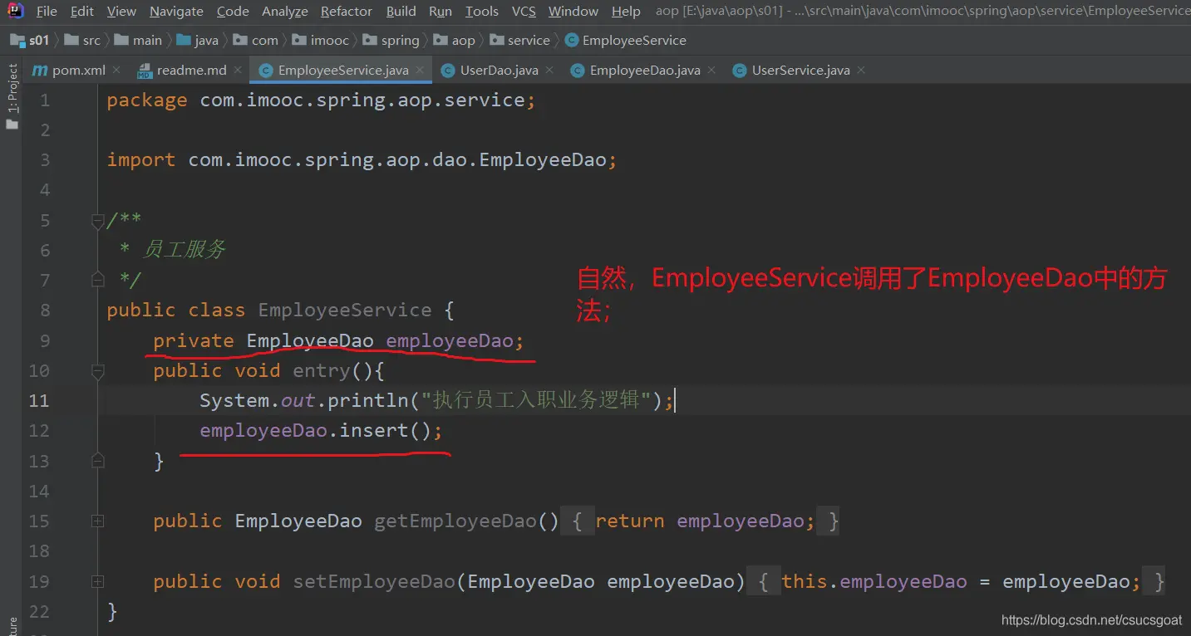The image size is (1191, 636).
Task: Open the Build menu
Action: [401, 12]
